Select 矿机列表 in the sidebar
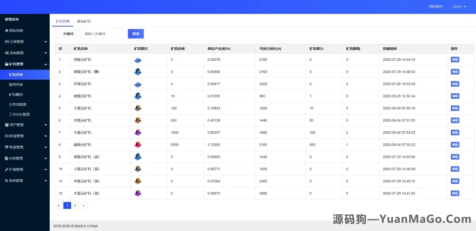 [x=25, y=75]
